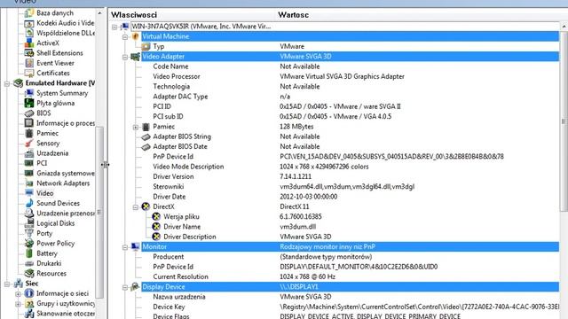Expand Grupy i uzytkownicy node
The height and width of the screenshot is (319, 568).
[18, 304]
